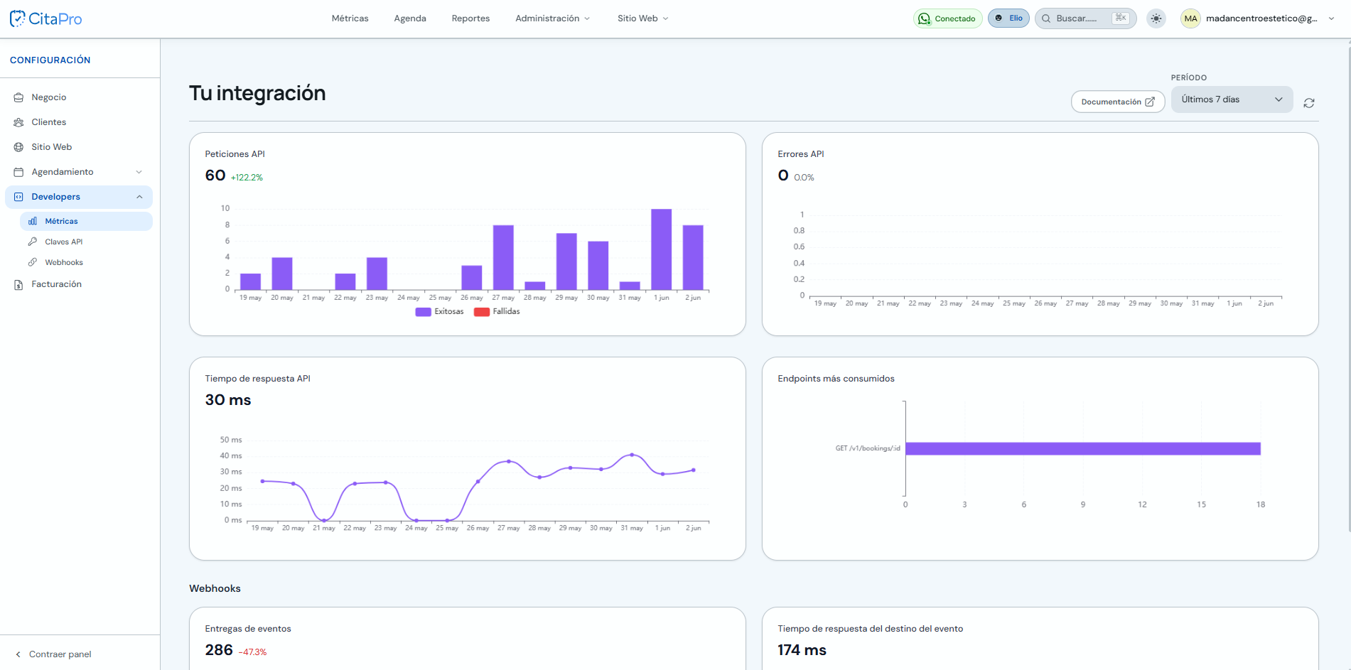Click the 30 ms API response value
This screenshot has height=670, width=1351.
228,400
